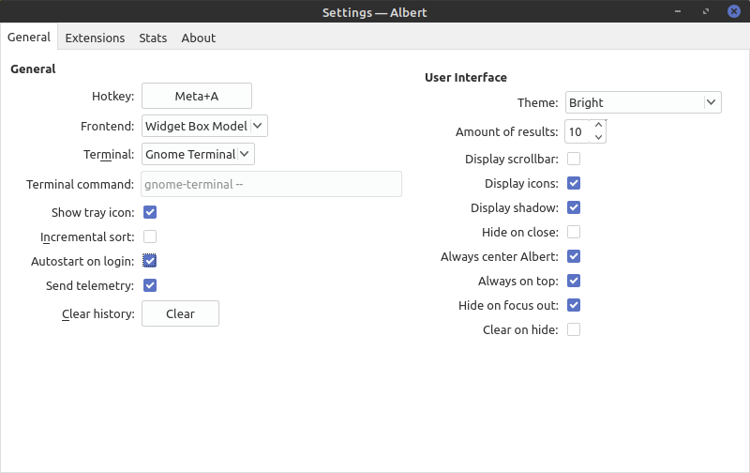The width and height of the screenshot is (750, 473).
Task: Increase Amount of results value
Action: [x=598, y=126]
